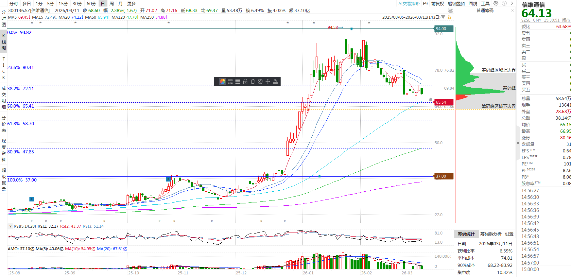Switch to the 周 weekly period tab
Viewport: 571px width, 277px height.
112,4
